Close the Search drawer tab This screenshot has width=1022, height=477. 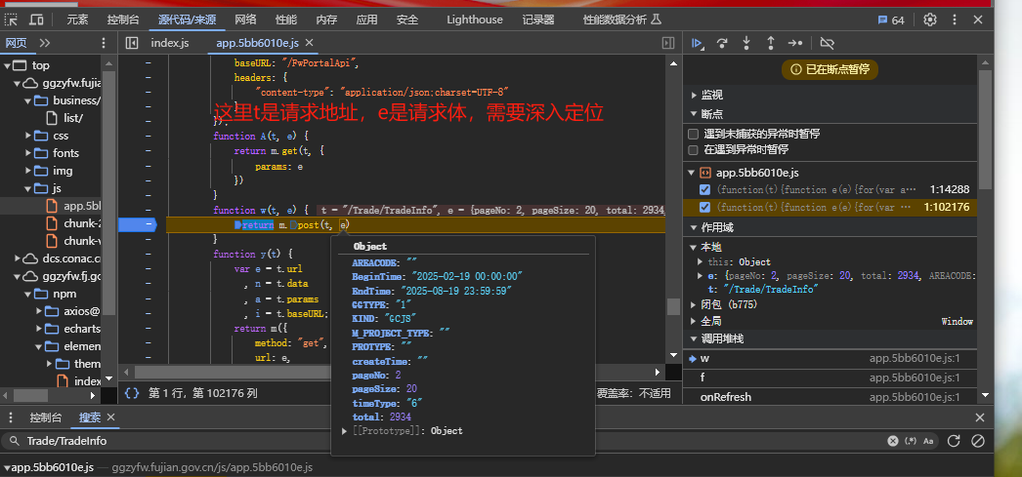point(110,417)
